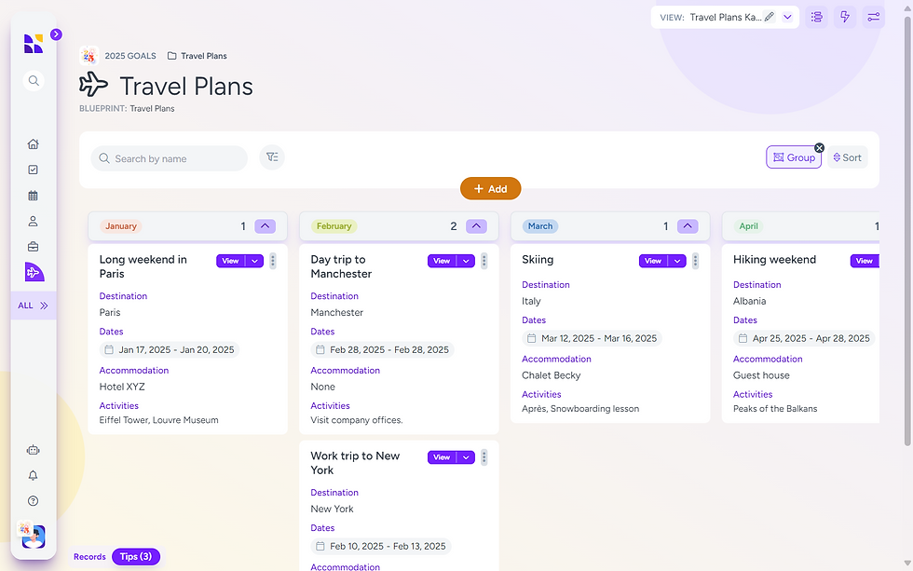Open the view settings sliders icon

[874, 17]
